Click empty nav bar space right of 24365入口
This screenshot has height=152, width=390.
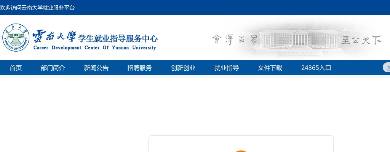tap(358, 68)
